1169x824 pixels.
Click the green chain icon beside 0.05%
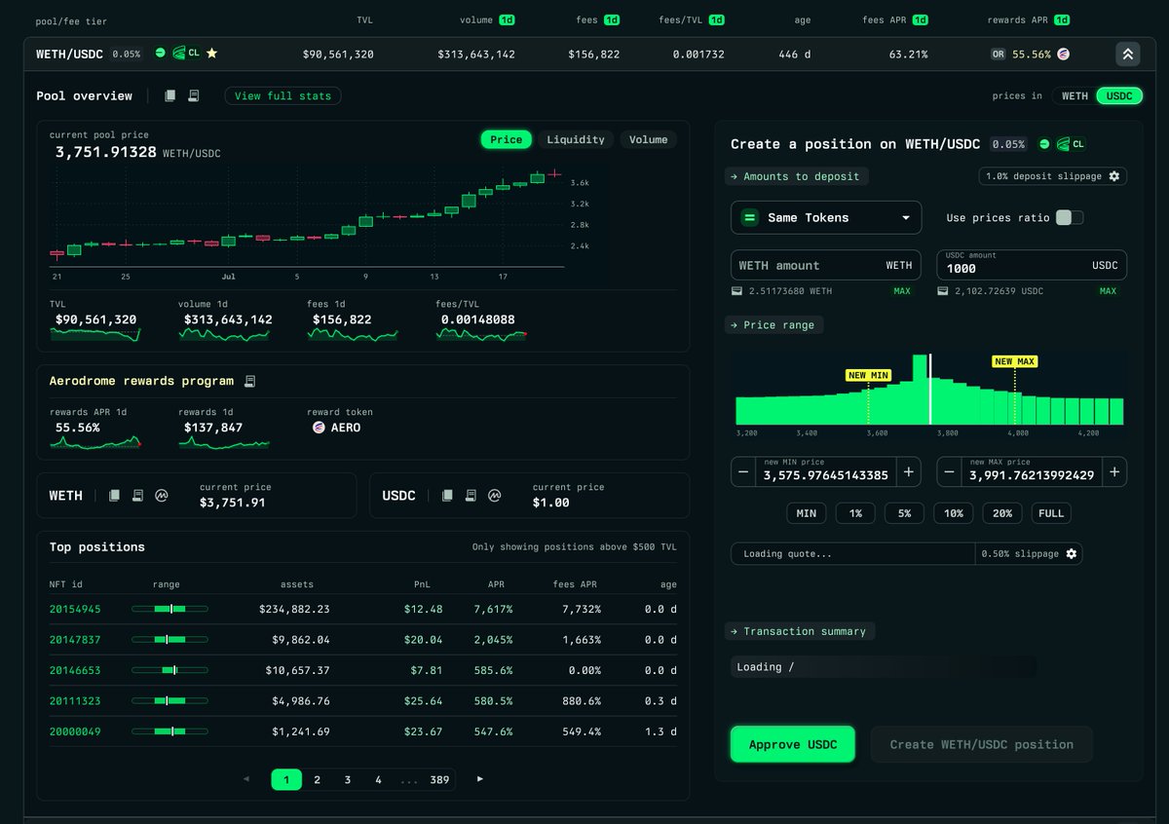click(161, 54)
